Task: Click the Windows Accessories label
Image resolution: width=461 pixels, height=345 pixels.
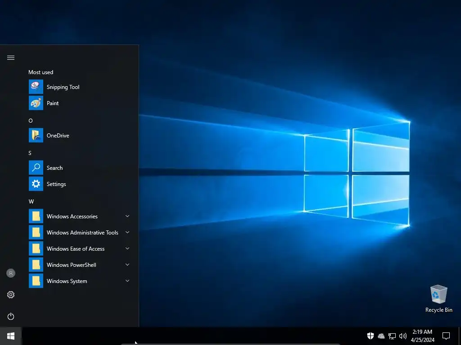Action: tap(72, 216)
